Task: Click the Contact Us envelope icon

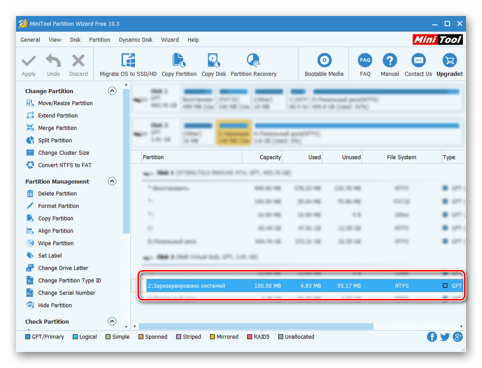Action: (418, 60)
